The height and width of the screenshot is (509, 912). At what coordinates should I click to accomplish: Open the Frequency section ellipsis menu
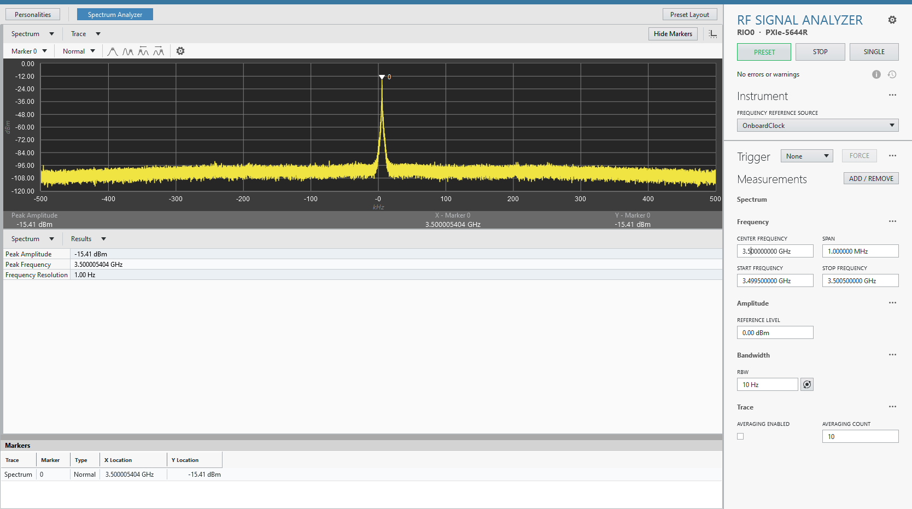click(x=892, y=221)
